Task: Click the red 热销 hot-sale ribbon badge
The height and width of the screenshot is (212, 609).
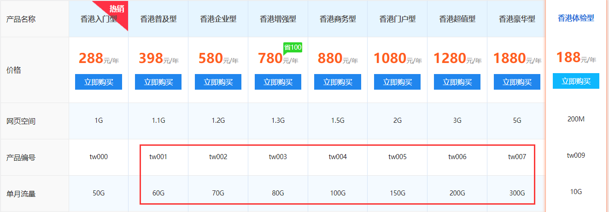Action: coord(116,10)
